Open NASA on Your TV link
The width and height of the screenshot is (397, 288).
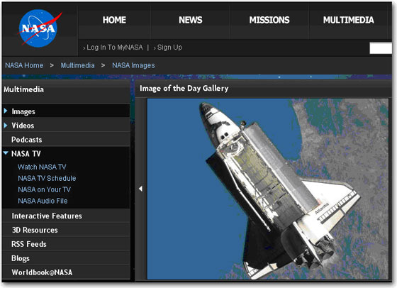(x=44, y=189)
